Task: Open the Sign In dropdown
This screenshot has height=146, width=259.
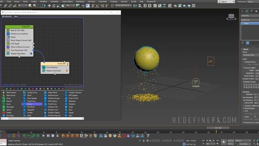Action: [x=226, y=2]
